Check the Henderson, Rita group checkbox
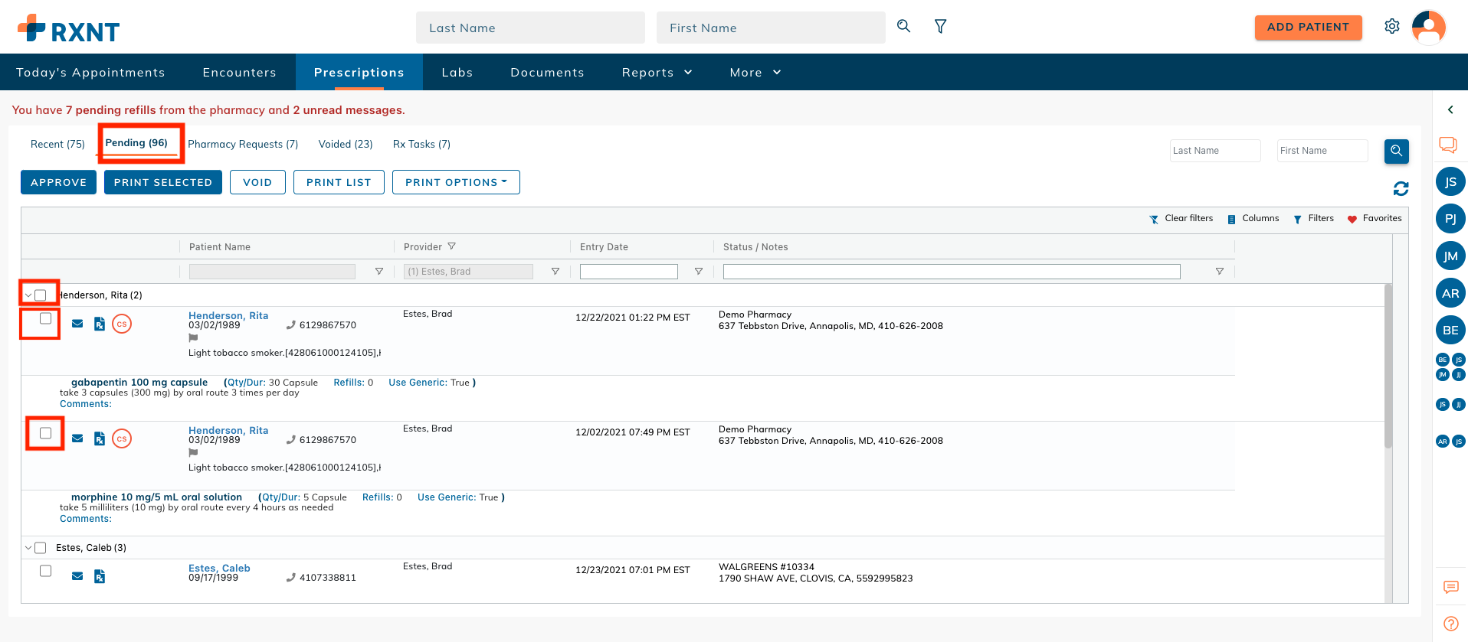This screenshot has height=642, width=1468. (x=41, y=295)
